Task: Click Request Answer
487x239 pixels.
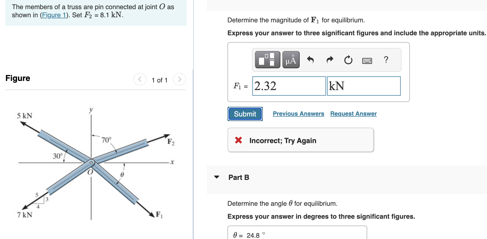Action: pos(353,113)
